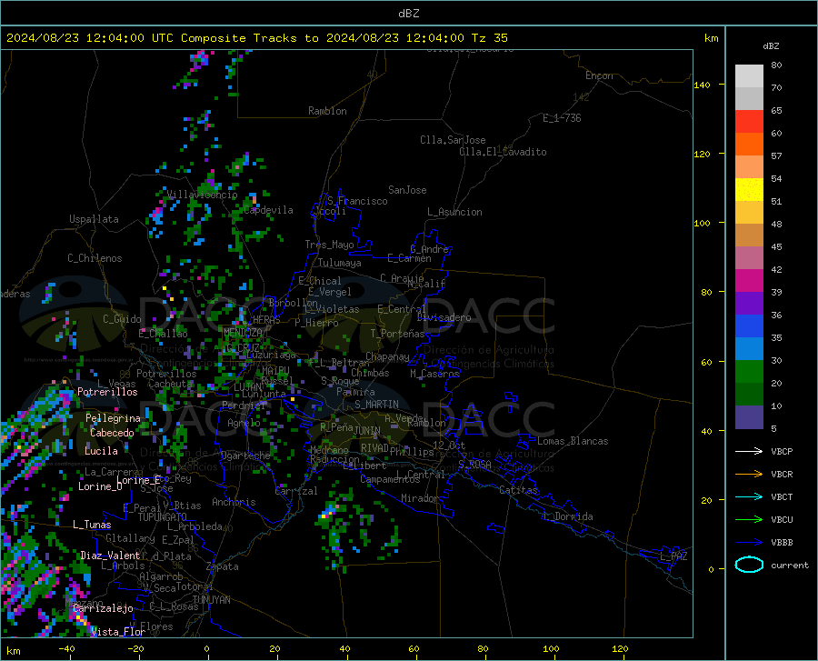Screen dimensions: 818x661
Task: Click the white VBCP arrow legend icon
Action: click(x=749, y=451)
